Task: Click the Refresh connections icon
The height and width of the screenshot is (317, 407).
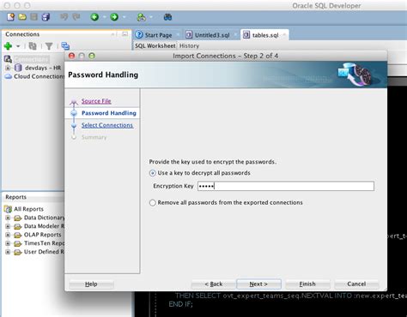Action: click(x=33, y=46)
